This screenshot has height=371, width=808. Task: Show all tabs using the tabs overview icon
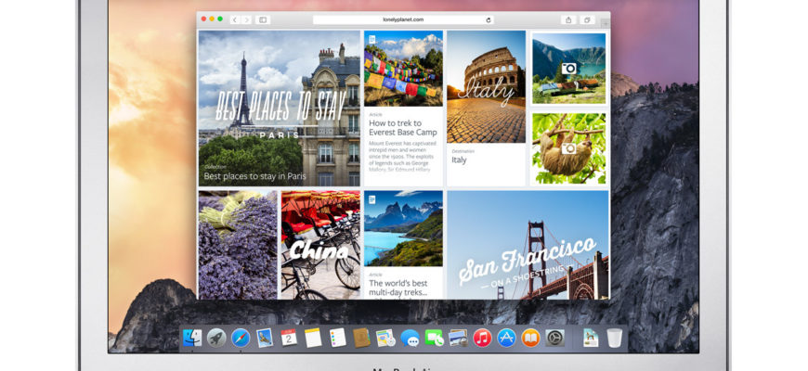587,19
